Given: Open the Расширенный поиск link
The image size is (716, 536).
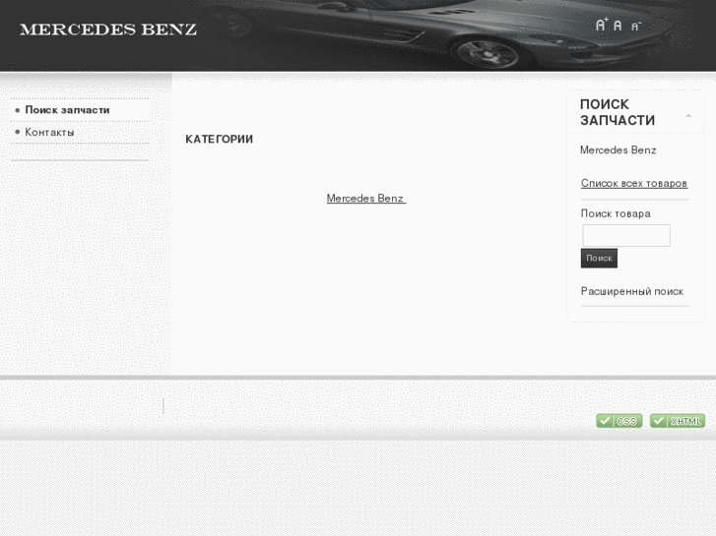Looking at the screenshot, I should 632,291.
